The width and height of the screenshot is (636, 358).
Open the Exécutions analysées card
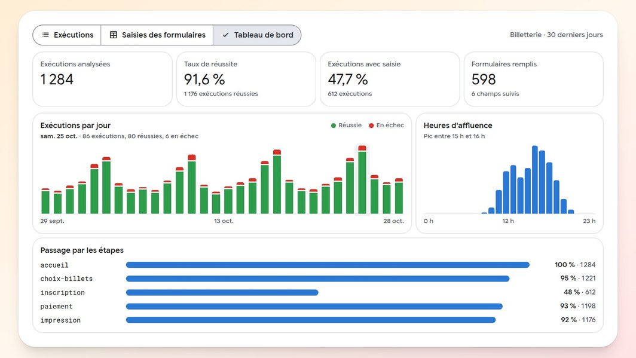(103, 79)
